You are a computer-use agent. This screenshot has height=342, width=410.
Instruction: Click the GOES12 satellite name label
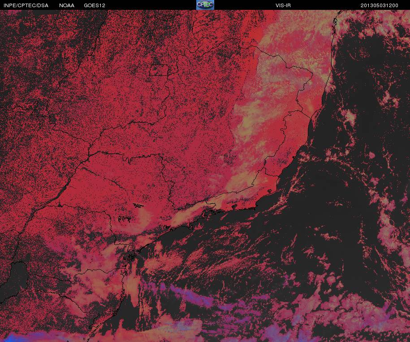coord(94,5)
